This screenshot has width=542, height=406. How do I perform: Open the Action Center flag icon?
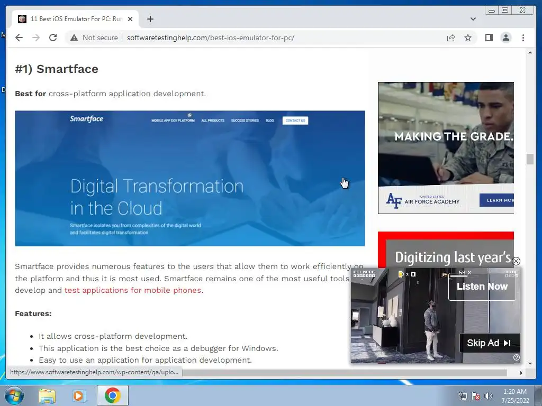[x=476, y=396]
